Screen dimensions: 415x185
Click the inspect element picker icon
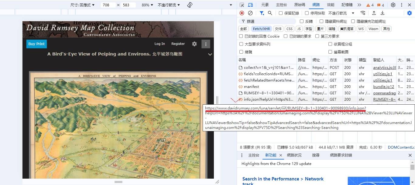click(x=242, y=5)
